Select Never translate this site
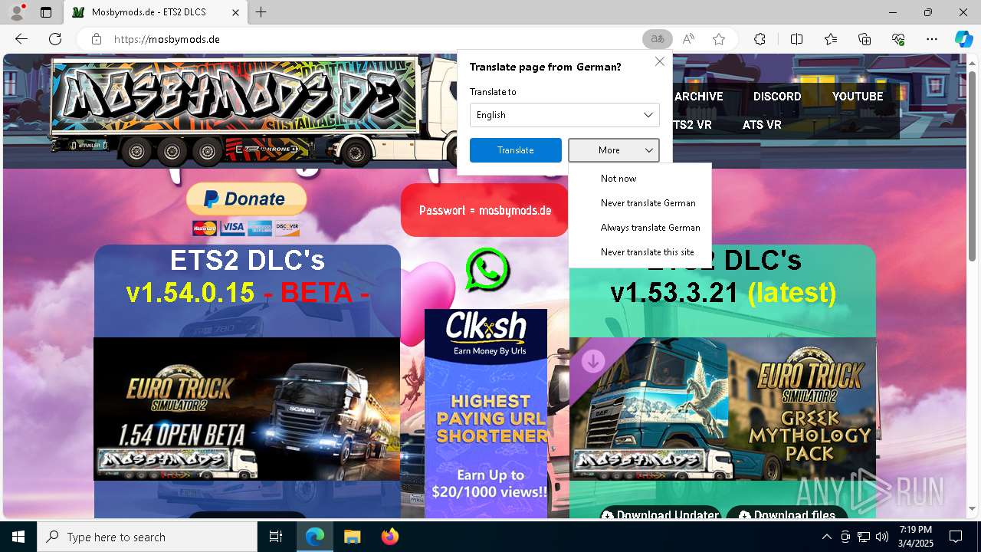This screenshot has width=981, height=552. pos(640,252)
